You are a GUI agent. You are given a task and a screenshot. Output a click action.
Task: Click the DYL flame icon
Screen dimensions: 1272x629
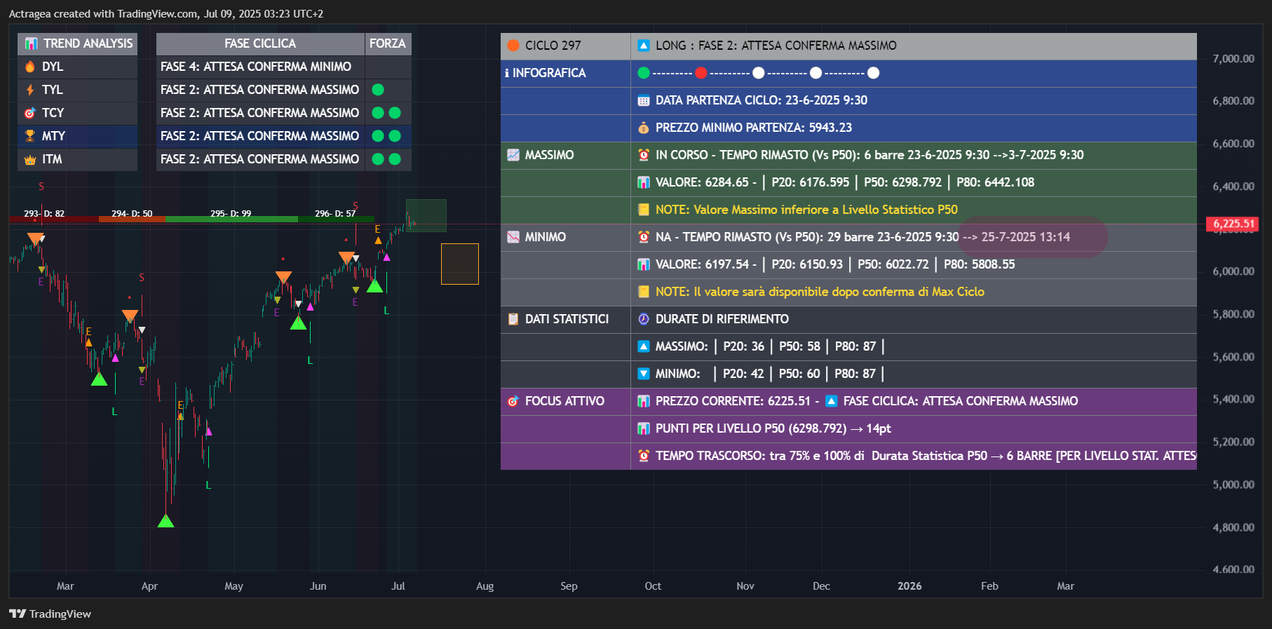pos(30,67)
